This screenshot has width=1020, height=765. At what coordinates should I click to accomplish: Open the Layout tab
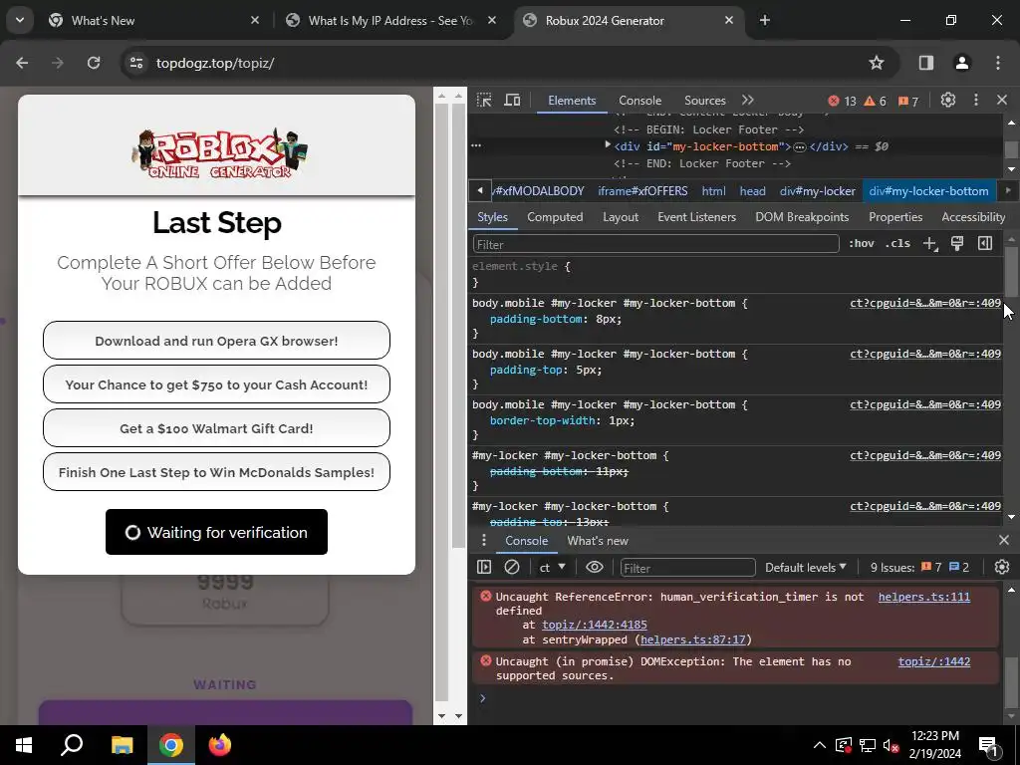[620, 216]
